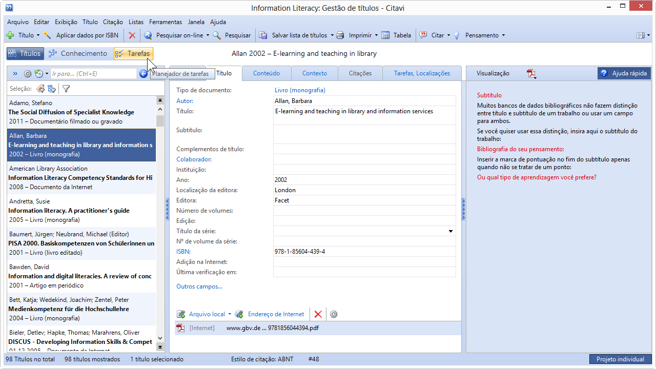The height and width of the screenshot is (369, 656).
Task: Click the Ano field showing 2002
Action: pos(364,180)
